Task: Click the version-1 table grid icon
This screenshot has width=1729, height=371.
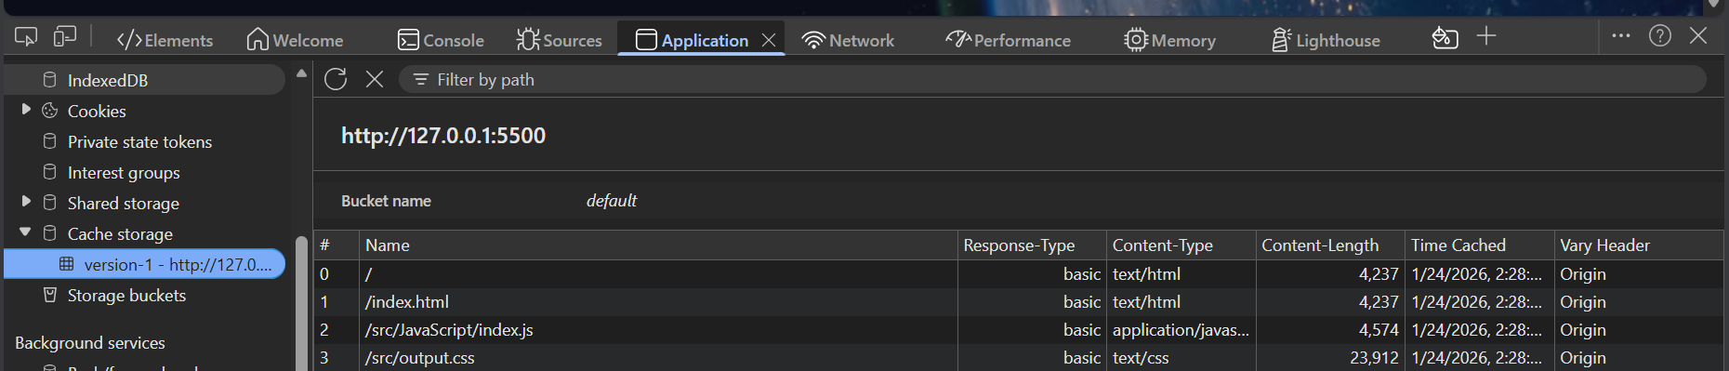Action: pos(66,264)
